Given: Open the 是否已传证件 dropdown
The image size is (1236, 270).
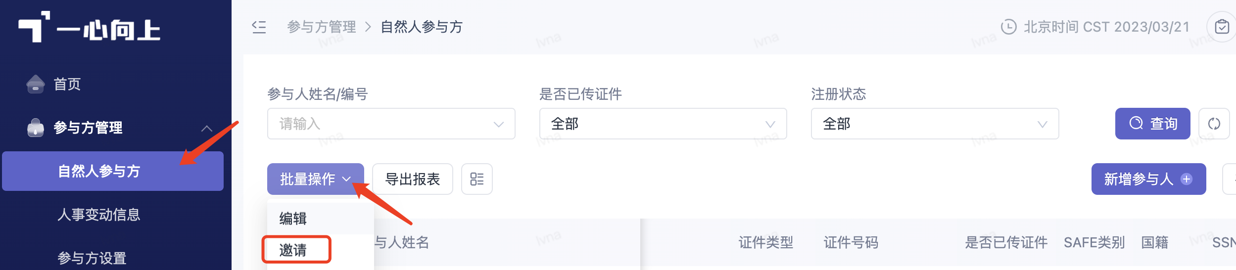Looking at the screenshot, I should (x=663, y=124).
